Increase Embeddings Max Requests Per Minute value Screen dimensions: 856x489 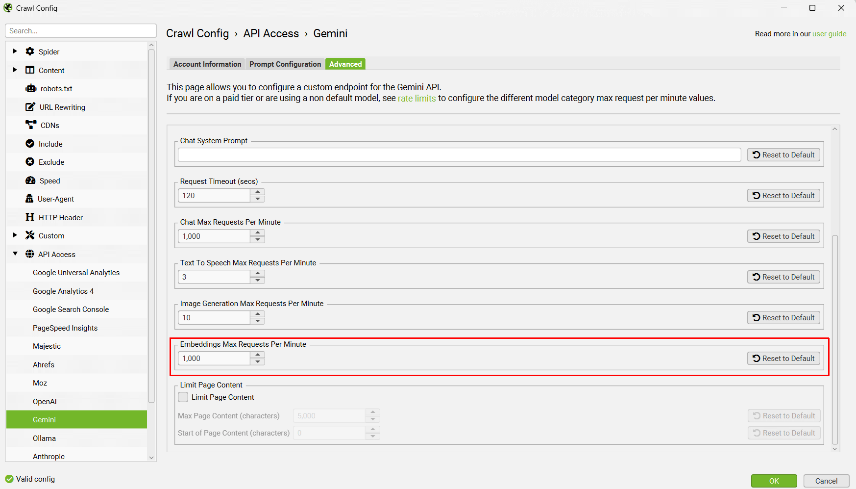pos(258,355)
